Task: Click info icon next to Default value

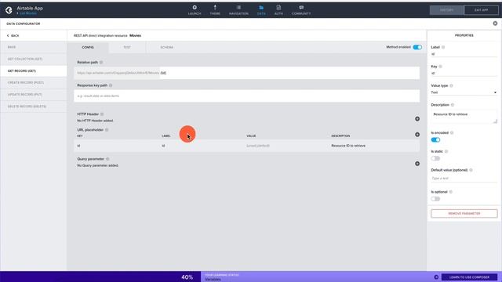Action: tap(471, 170)
